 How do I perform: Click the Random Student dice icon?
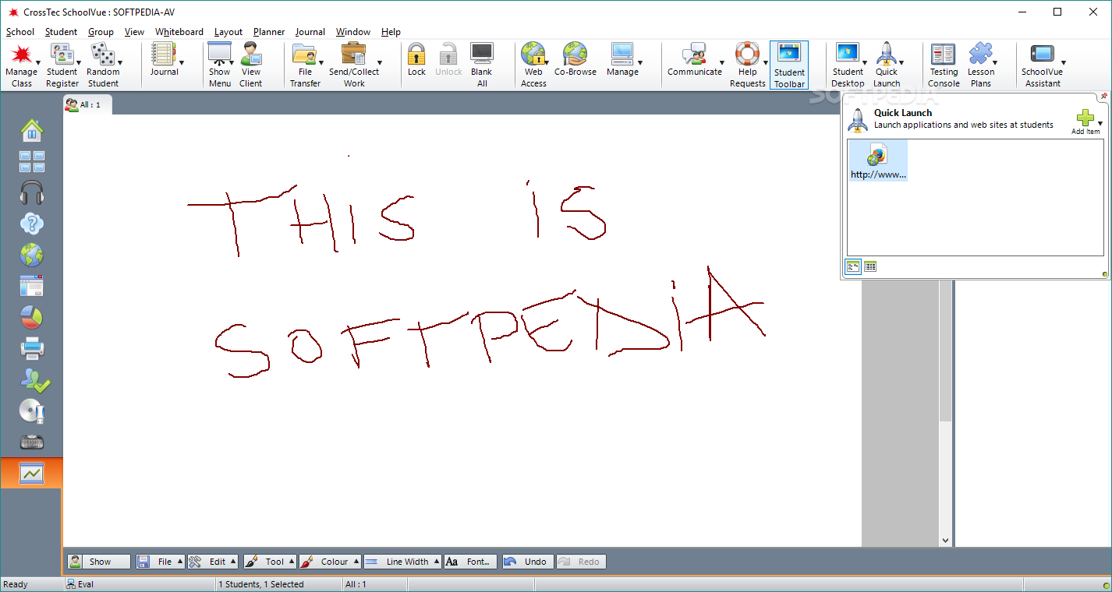102,54
